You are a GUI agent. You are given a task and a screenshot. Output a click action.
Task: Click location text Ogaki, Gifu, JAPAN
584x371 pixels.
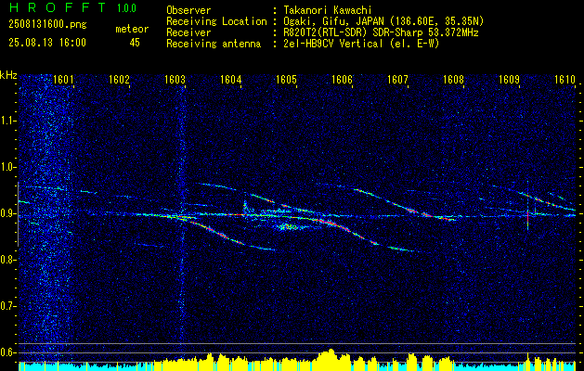click(x=333, y=21)
